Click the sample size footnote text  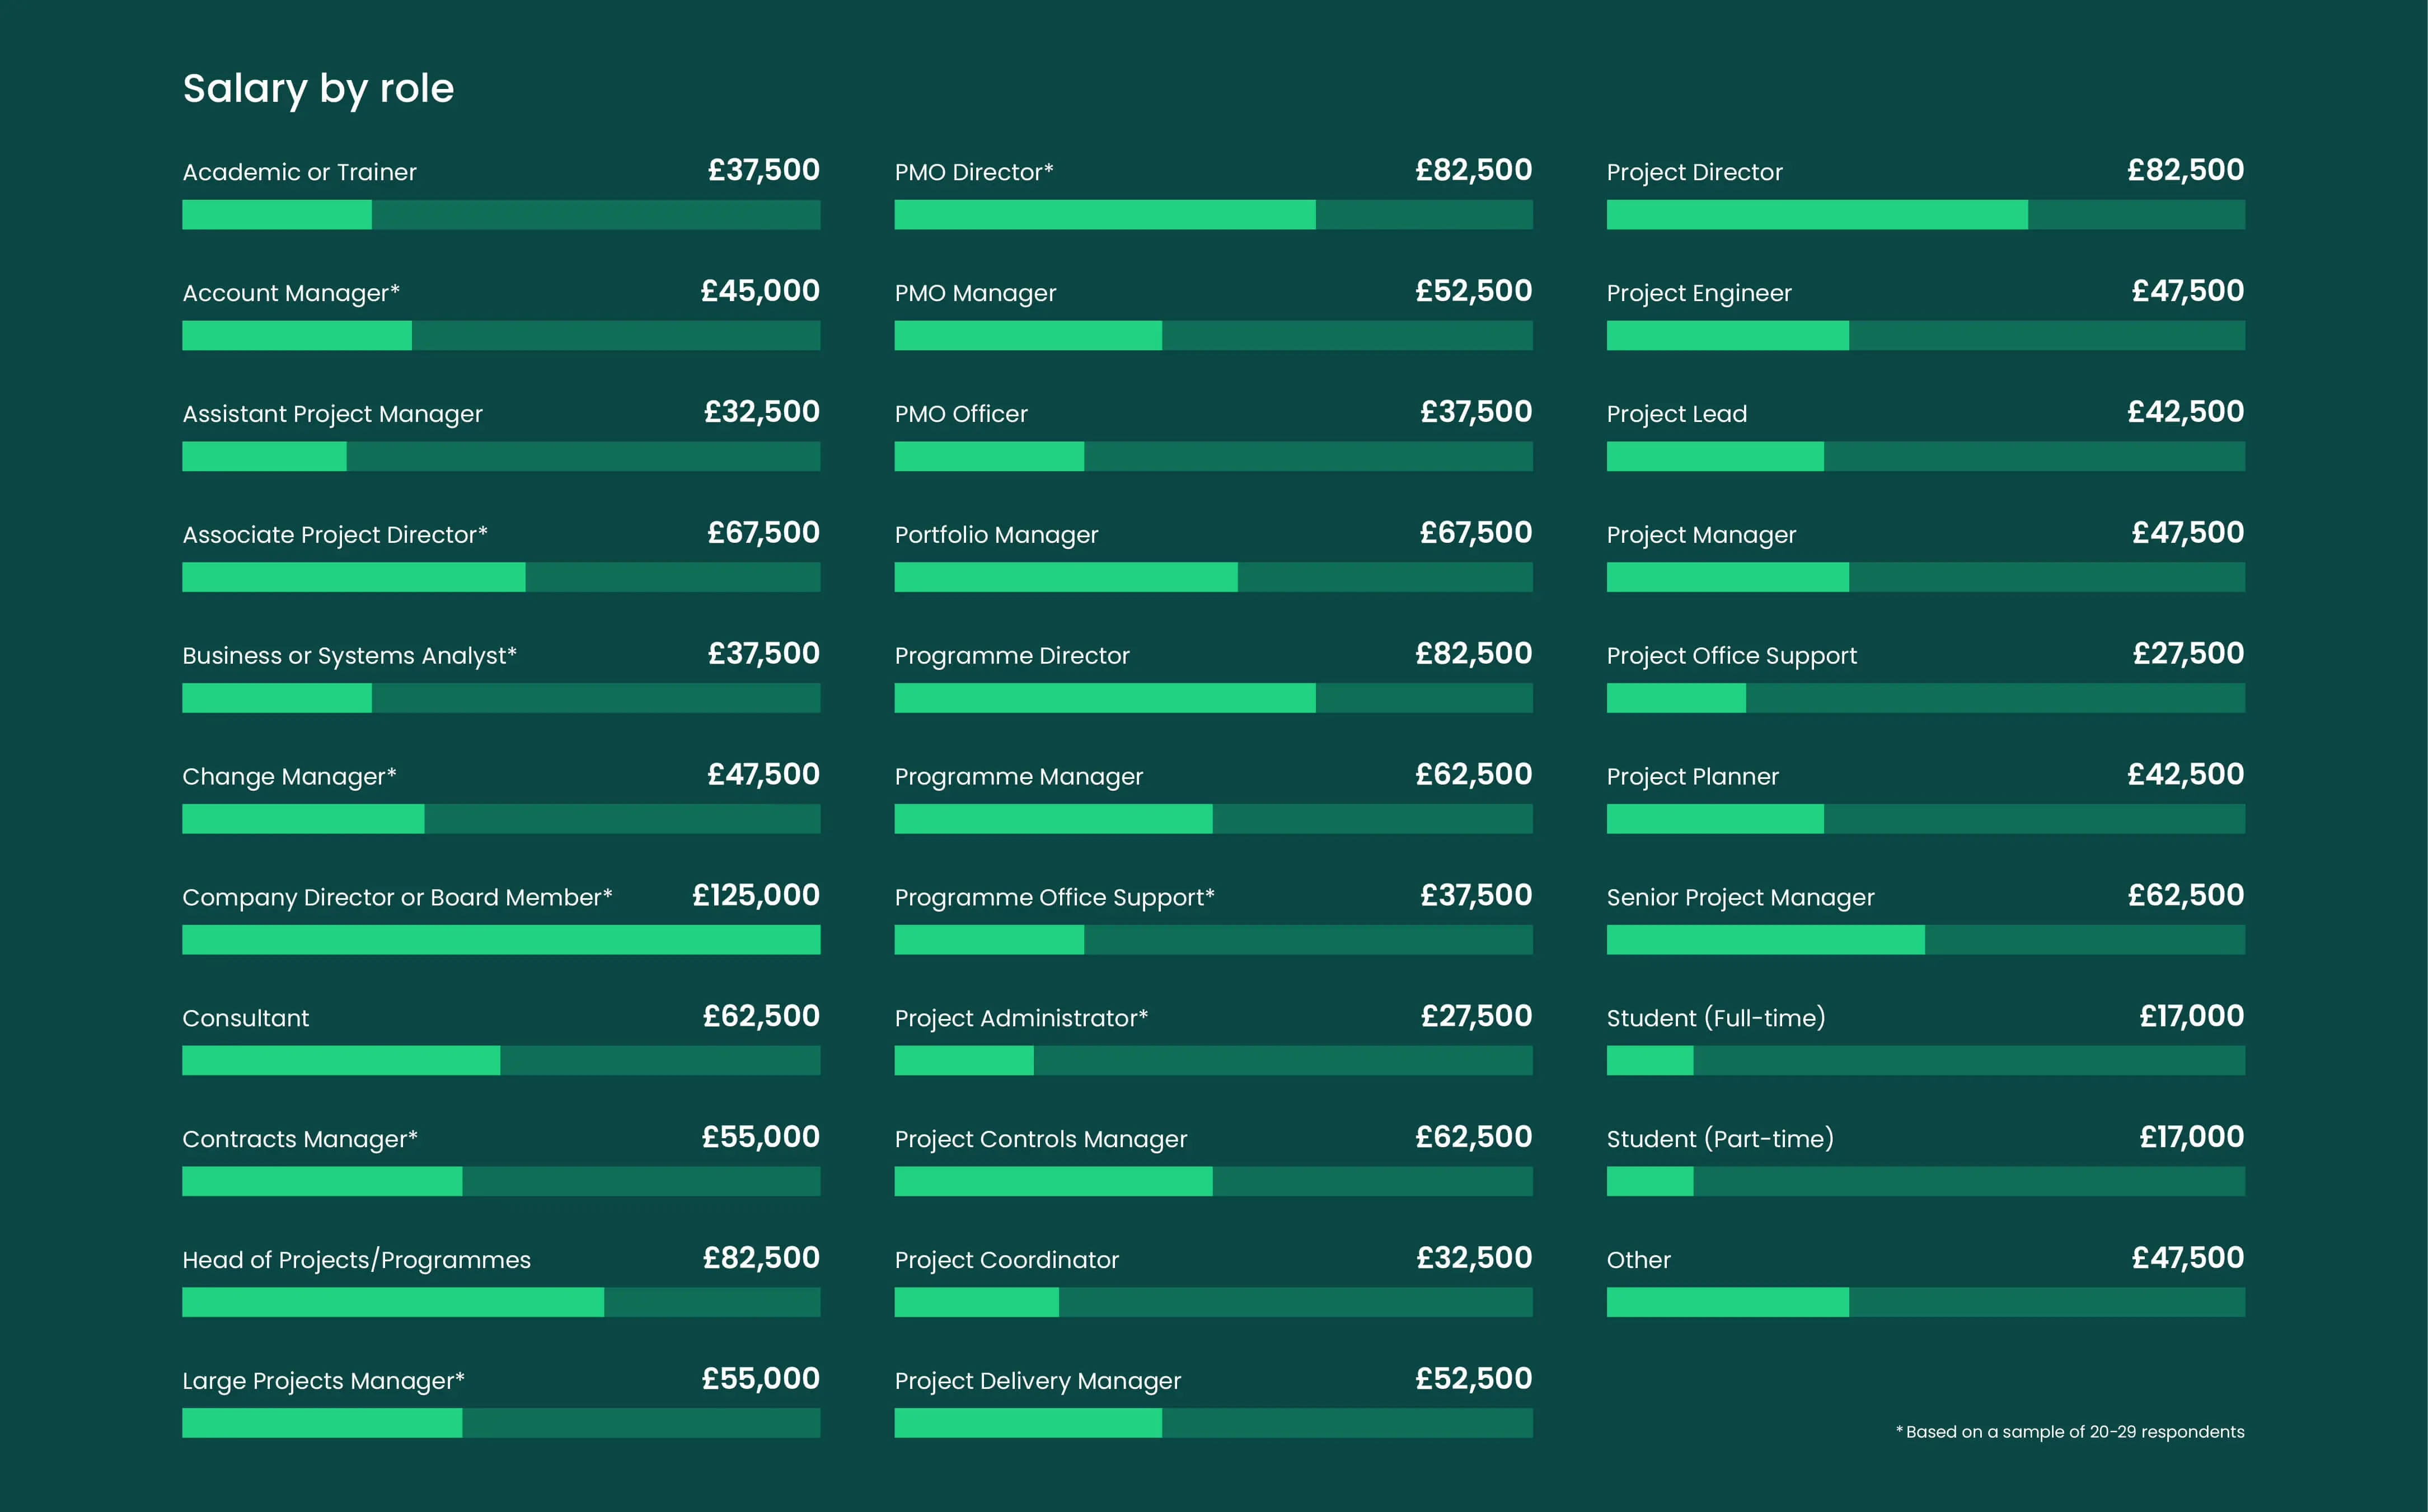coord(2069,1432)
